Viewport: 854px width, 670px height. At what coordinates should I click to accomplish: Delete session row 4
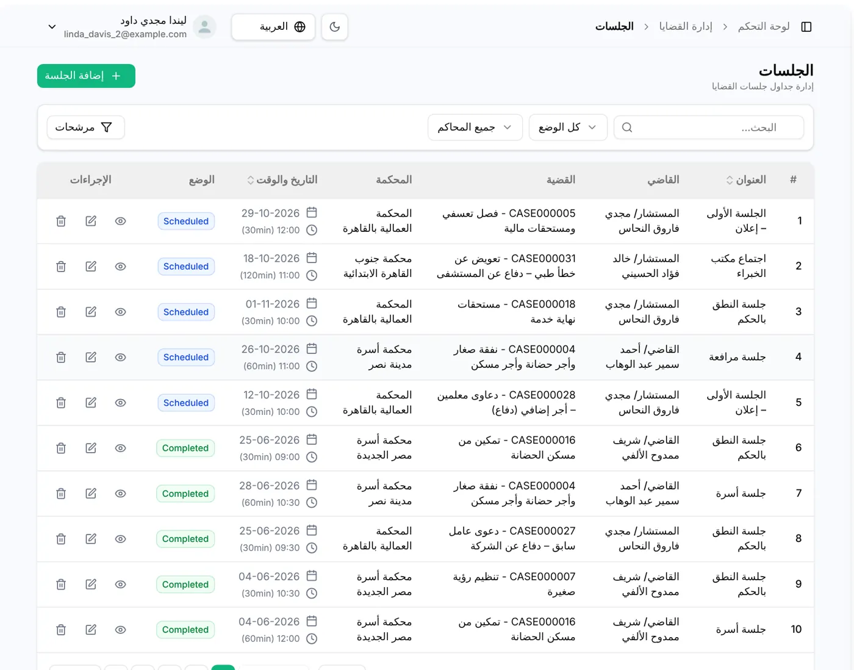click(x=61, y=358)
